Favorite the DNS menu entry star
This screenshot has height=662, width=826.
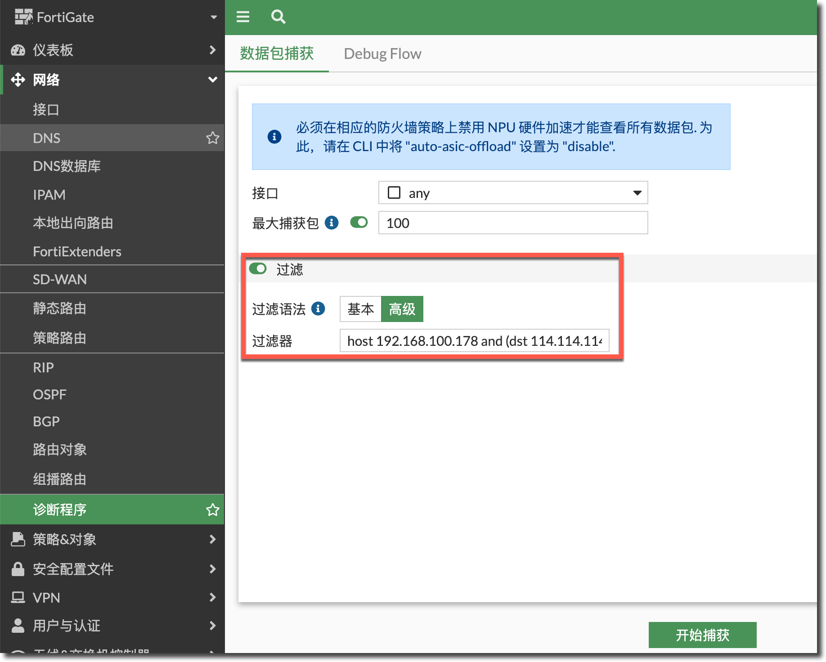pyautogui.click(x=212, y=138)
